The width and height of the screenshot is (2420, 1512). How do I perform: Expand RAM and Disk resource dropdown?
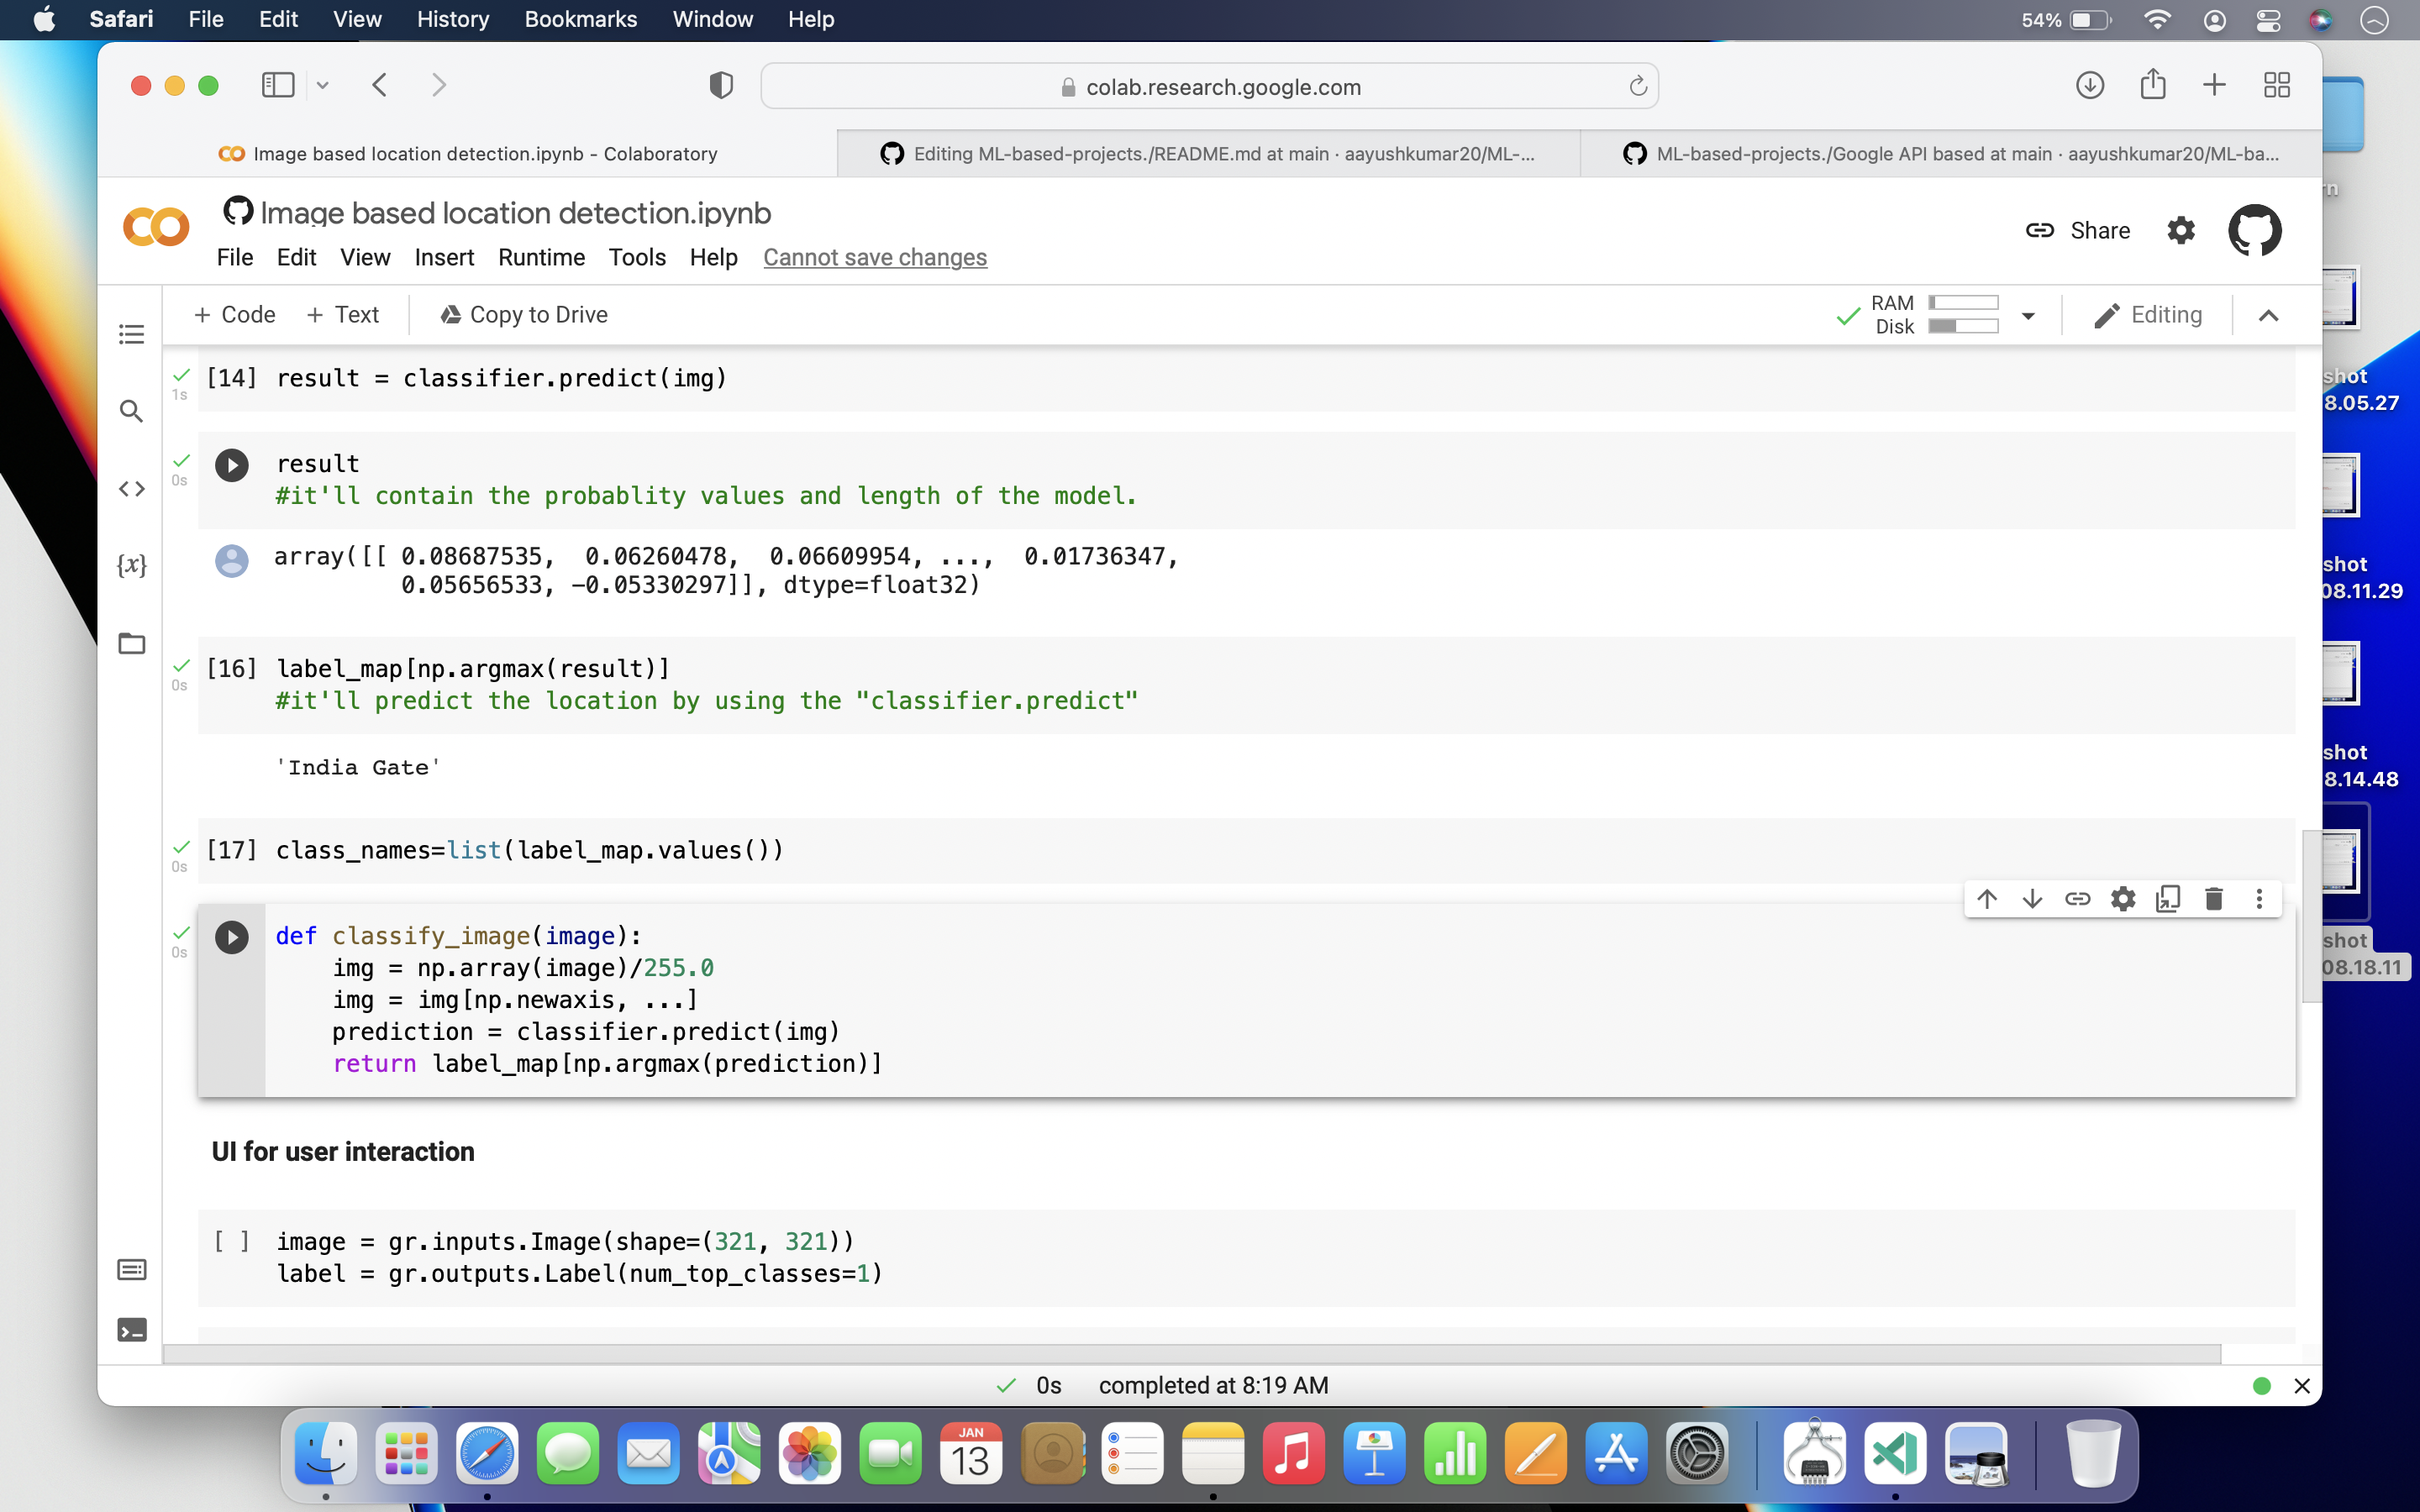[2028, 316]
